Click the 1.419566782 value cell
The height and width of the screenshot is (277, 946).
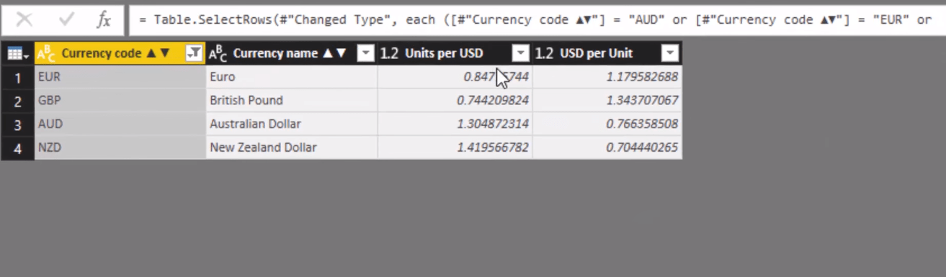coord(455,148)
